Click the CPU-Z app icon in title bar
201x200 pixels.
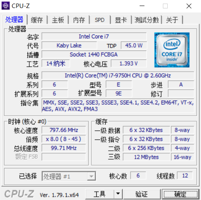point(6,6)
